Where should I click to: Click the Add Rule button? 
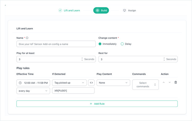click(97, 104)
